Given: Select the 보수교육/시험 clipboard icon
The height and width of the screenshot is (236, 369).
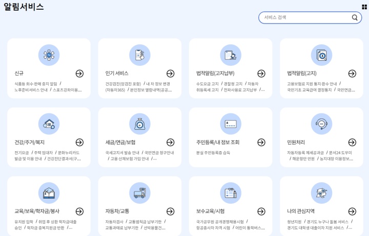Looking at the screenshot, I should tap(231, 193).
